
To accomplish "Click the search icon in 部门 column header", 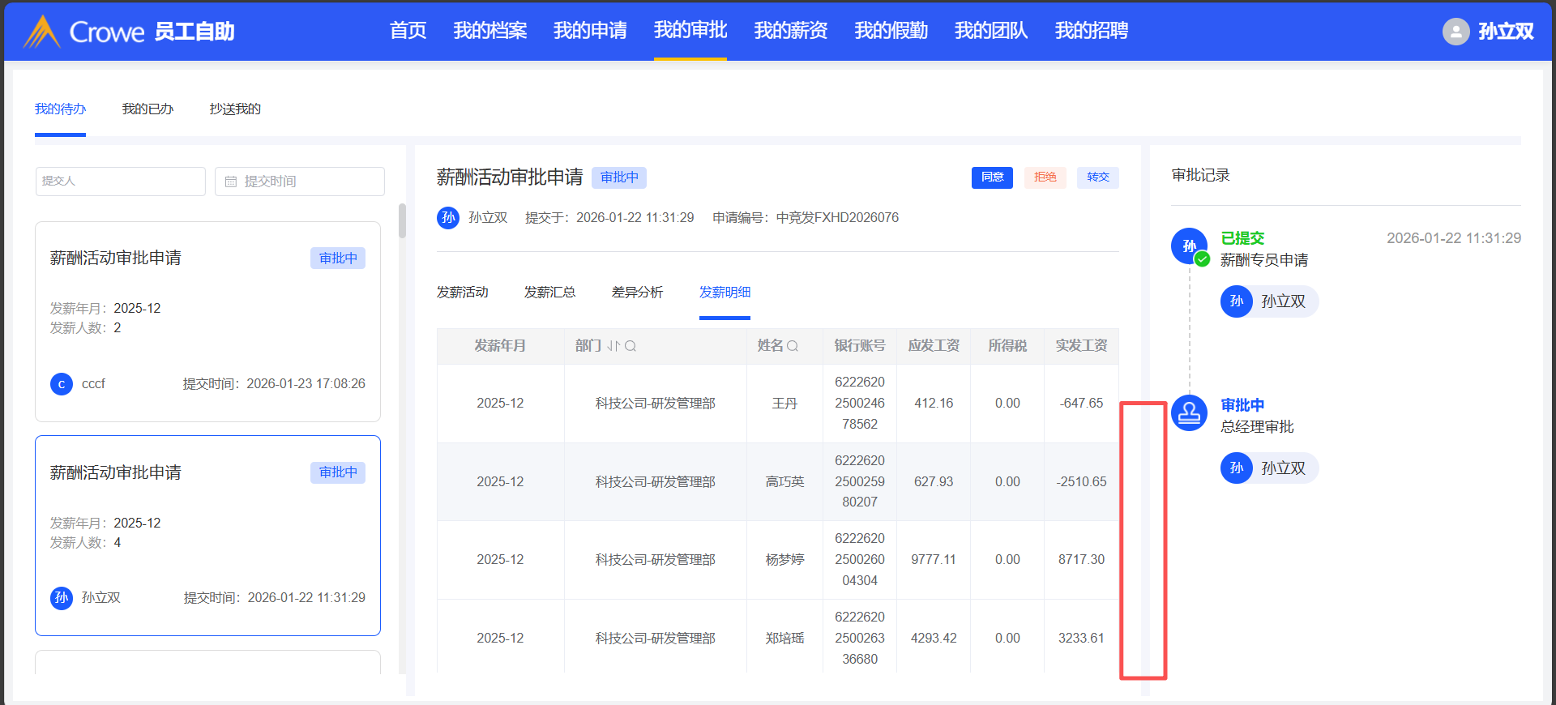I will coord(631,346).
